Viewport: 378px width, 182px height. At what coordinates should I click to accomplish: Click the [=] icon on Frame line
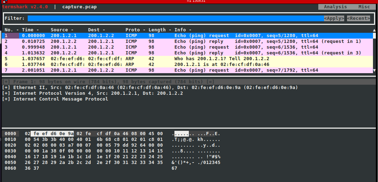click(210, 82)
